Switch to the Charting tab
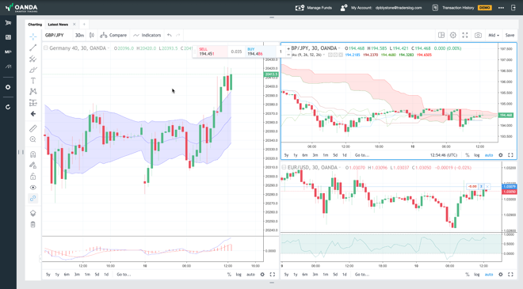523x289 pixels. 35,25
